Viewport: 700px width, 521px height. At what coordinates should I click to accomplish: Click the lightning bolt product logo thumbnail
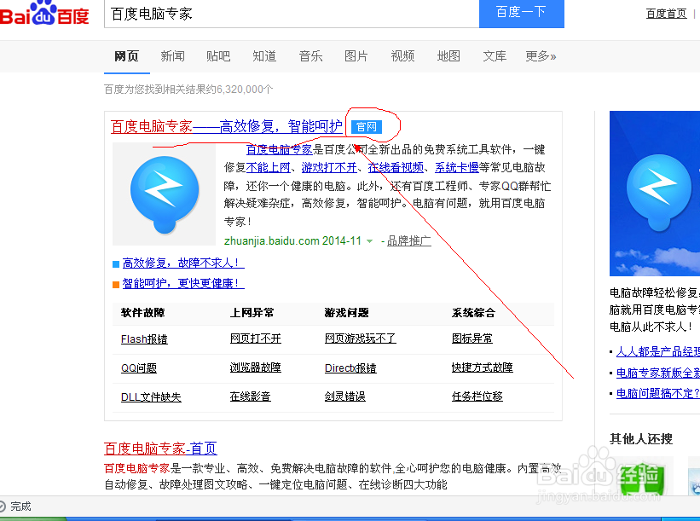coord(165,194)
